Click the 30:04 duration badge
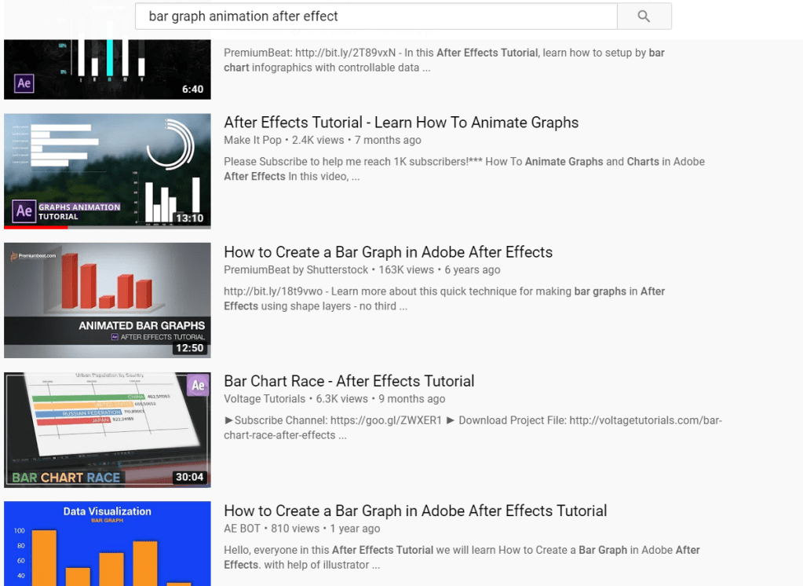 pos(189,477)
